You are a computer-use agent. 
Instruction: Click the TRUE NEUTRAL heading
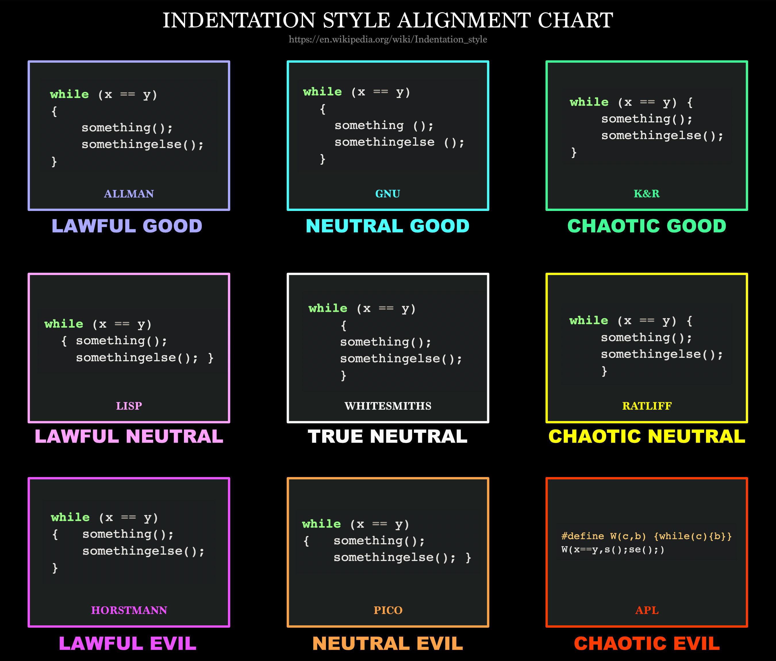tap(388, 437)
